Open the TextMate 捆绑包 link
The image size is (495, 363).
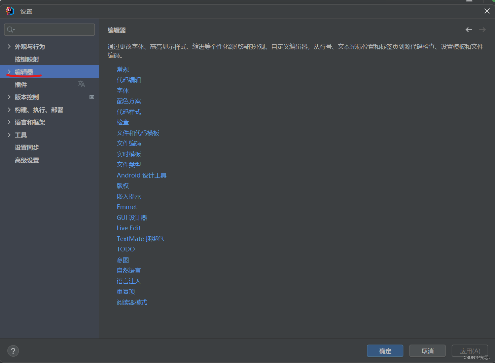coord(140,239)
